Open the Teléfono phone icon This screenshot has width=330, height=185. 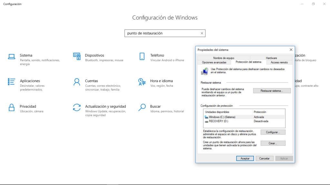[x=142, y=57]
